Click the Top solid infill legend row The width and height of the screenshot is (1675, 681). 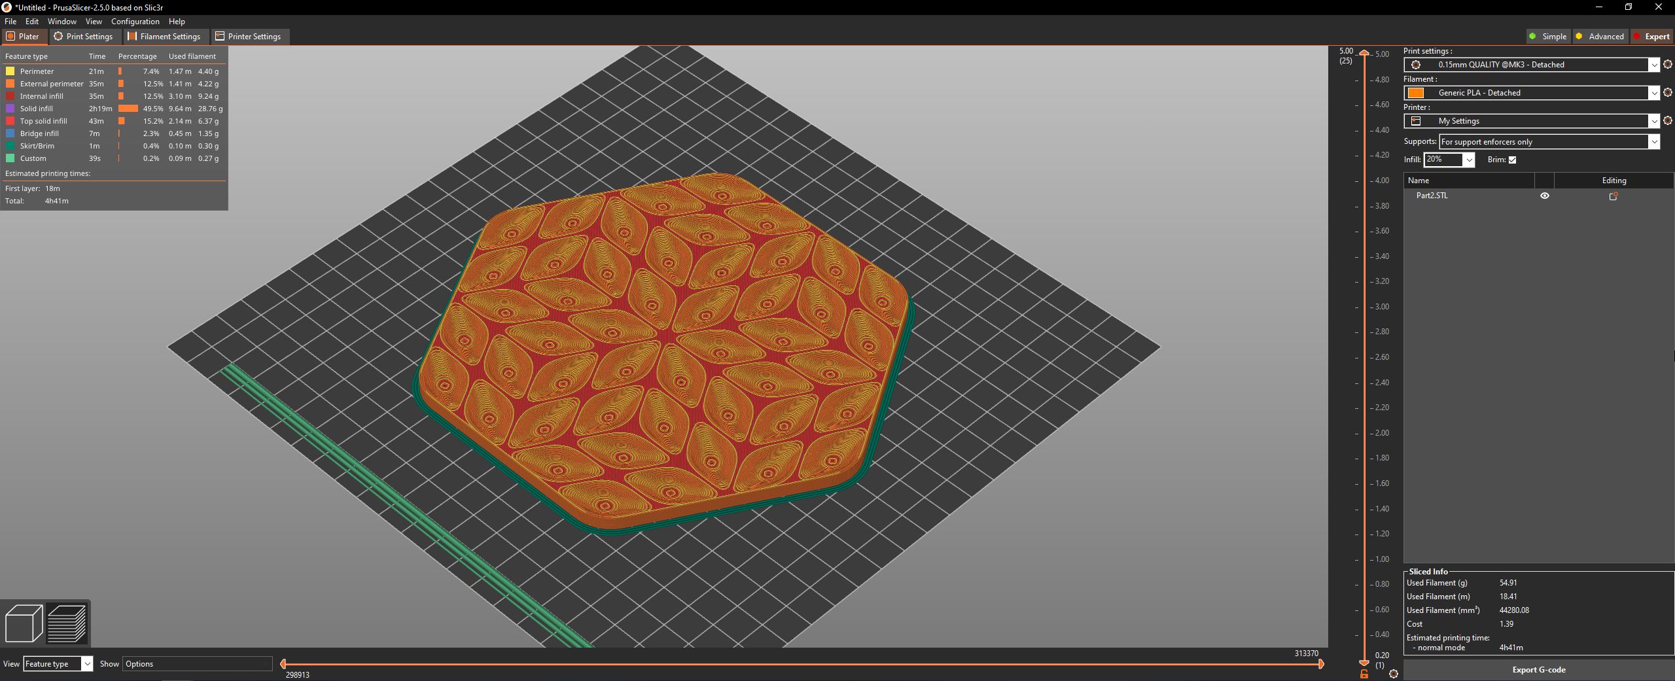pyautogui.click(x=114, y=121)
